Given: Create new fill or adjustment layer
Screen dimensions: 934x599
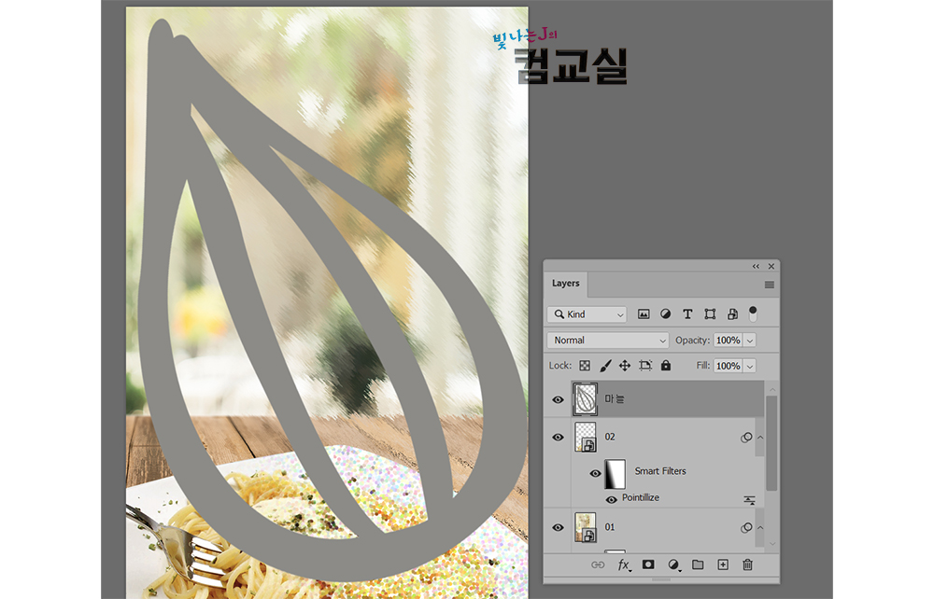Looking at the screenshot, I should pyautogui.click(x=673, y=564).
